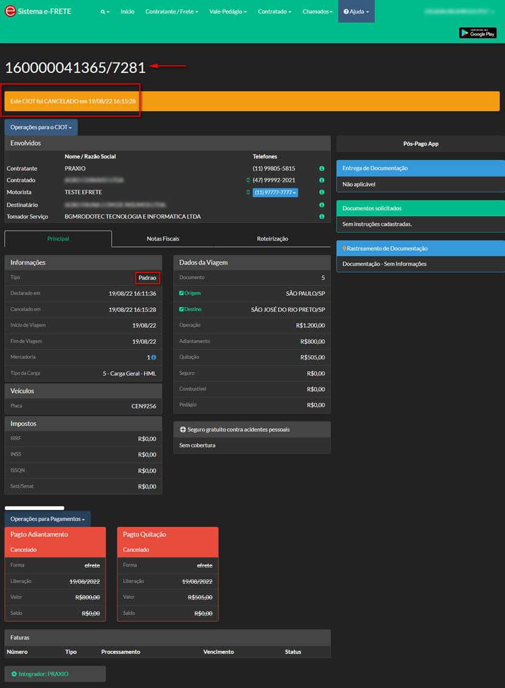Image resolution: width=505 pixels, height=688 pixels.
Task: Switch to the Principal tab
Action: pyautogui.click(x=58, y=239)
